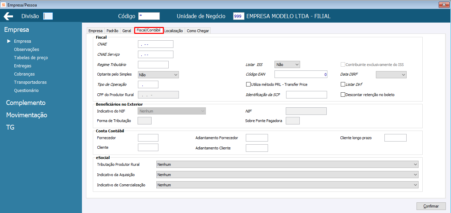
Task: Focus the Código input field
Action: [149, 16]
